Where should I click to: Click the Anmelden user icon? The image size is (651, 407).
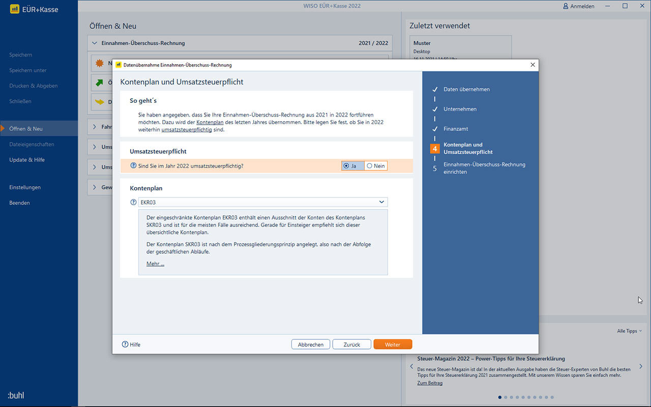coord(566,6)
